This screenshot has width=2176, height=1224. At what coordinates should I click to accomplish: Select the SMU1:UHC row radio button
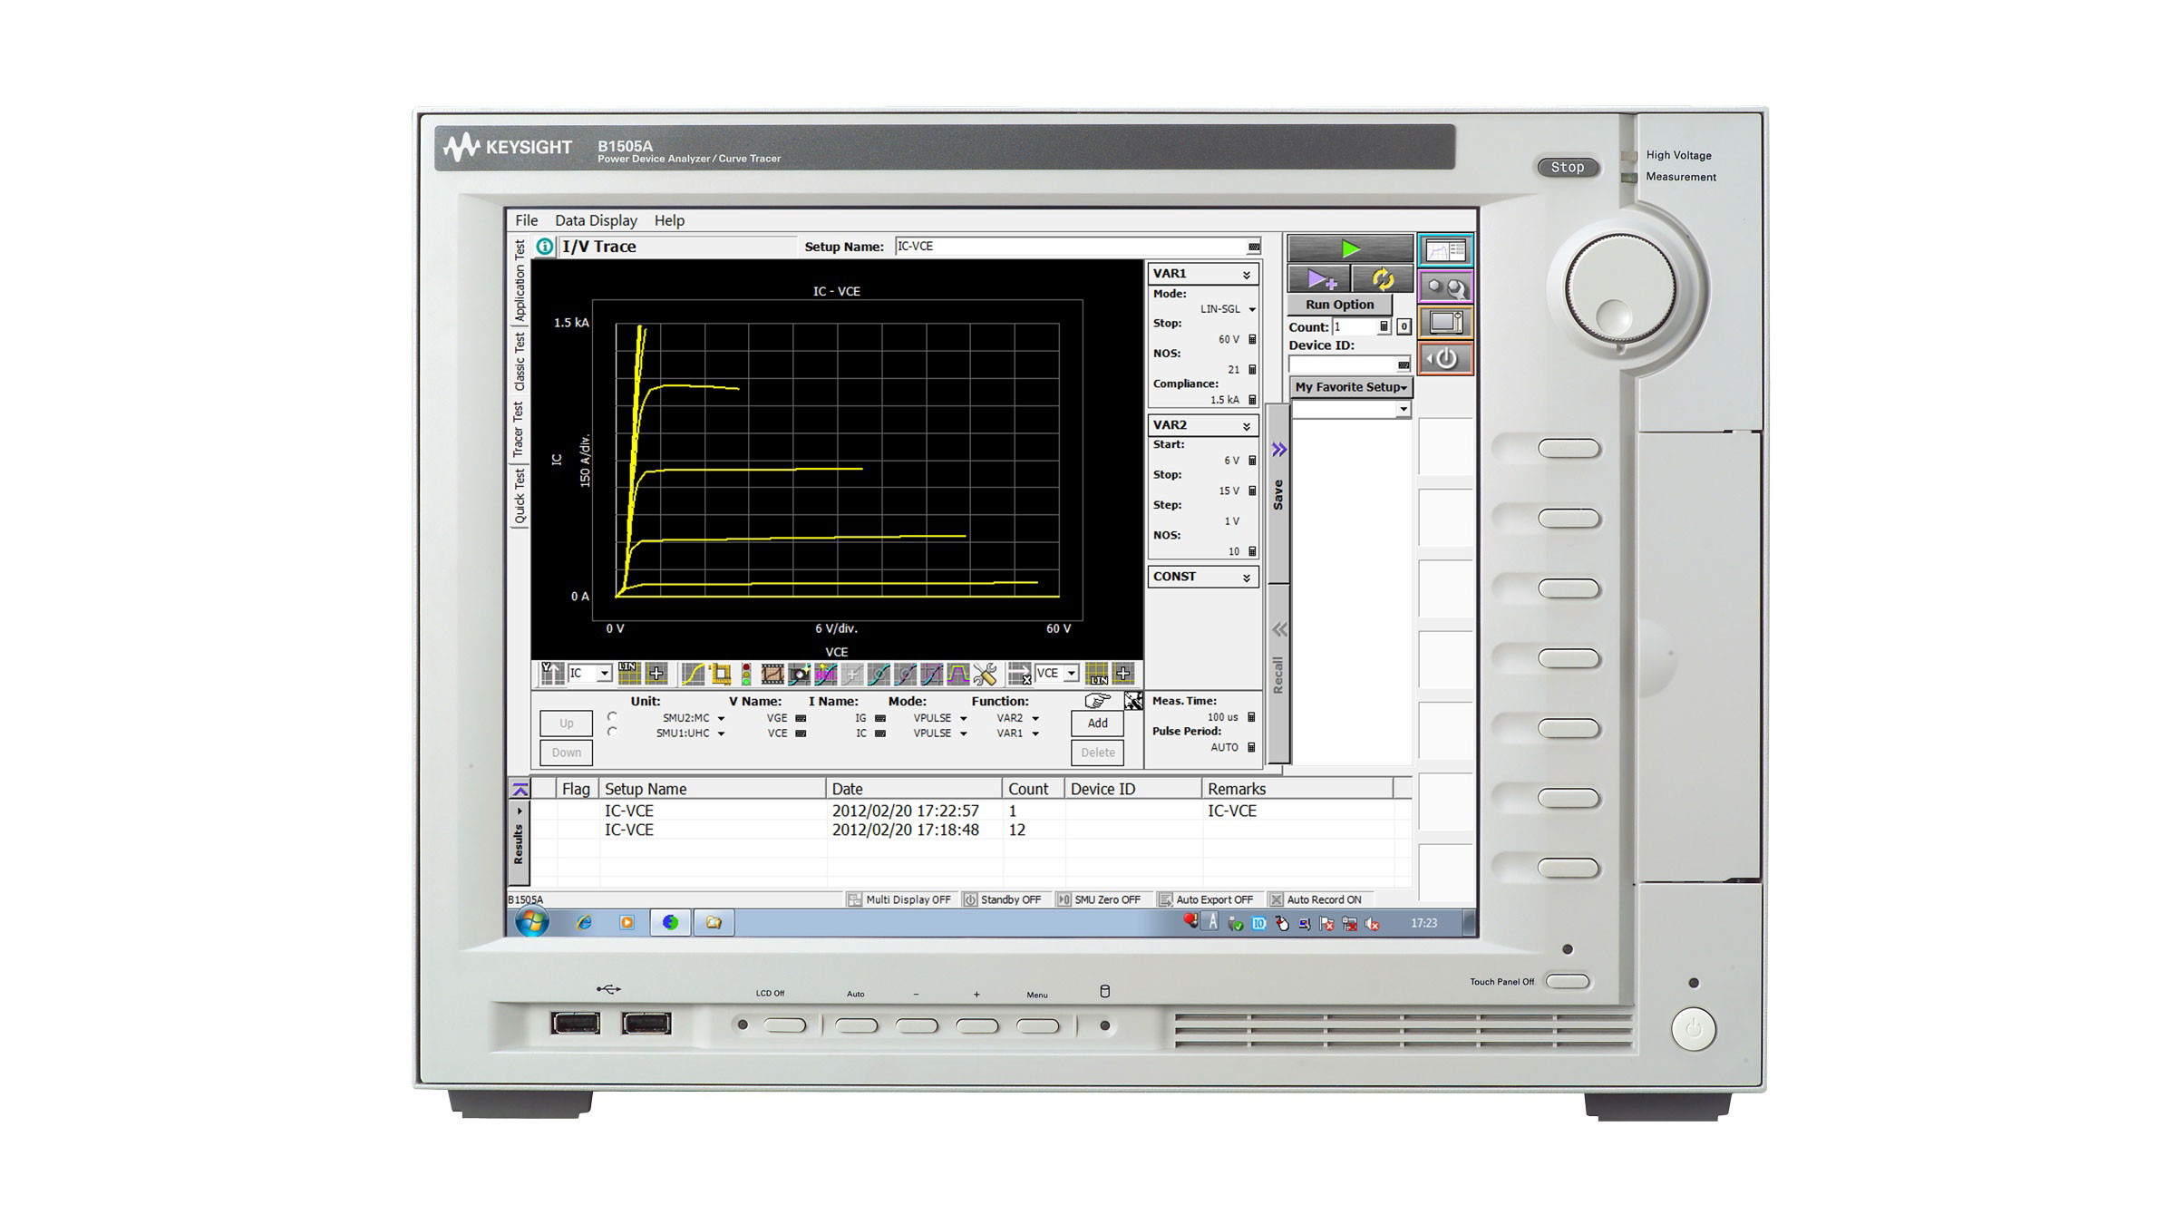(x=612, y=732)
